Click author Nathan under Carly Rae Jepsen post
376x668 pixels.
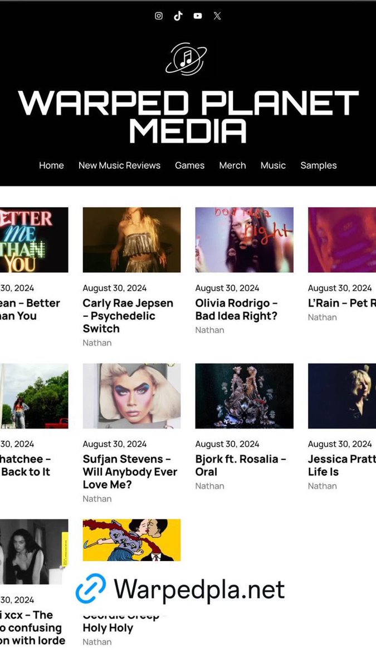tap(97, 343)
